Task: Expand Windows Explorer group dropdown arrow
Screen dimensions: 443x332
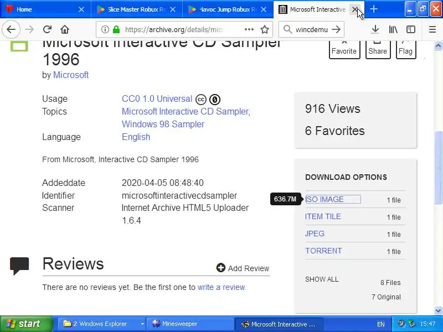Action: tap(142, 324)
